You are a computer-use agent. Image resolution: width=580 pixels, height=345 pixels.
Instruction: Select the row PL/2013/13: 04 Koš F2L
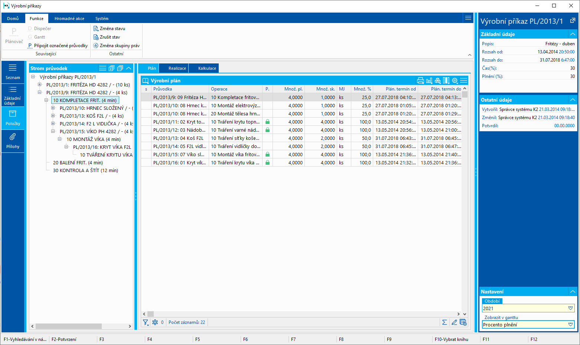pyautogui.click(x=301, y=138)
